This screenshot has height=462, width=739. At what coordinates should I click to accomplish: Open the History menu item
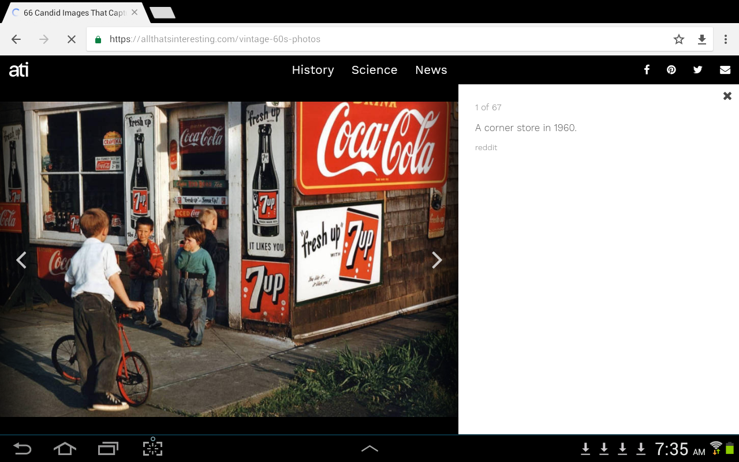313,70
